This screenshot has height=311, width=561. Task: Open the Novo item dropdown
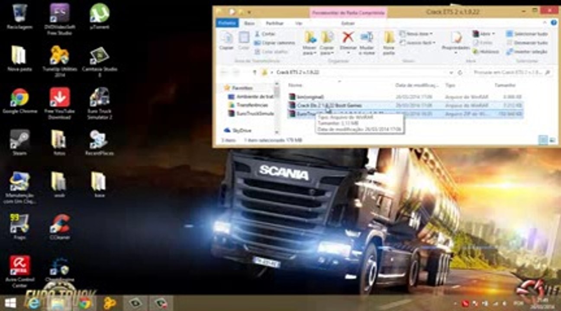(416, 34)
